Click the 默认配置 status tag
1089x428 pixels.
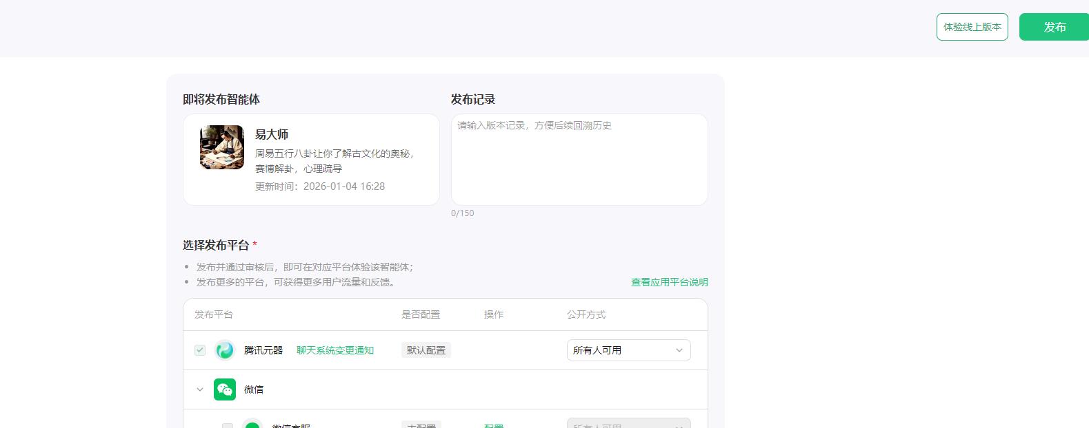coord(426,350)
